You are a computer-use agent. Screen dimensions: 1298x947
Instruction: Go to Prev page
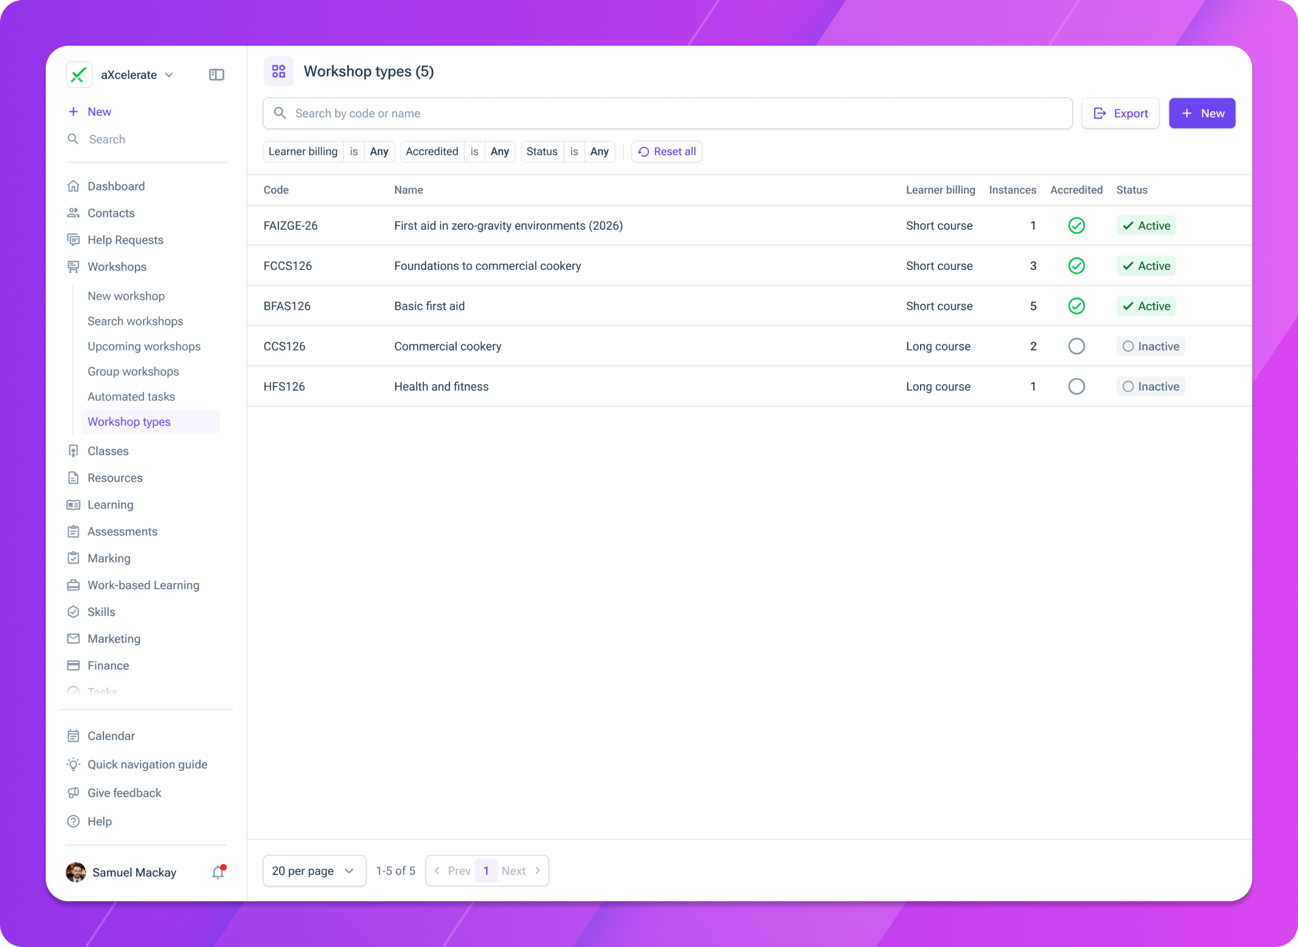tap(453, 871)
